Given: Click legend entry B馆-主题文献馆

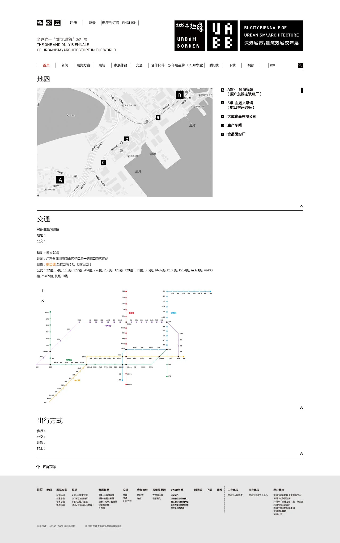Looking at the screenshot, I should pyautogui.click(x=238, y=105).
